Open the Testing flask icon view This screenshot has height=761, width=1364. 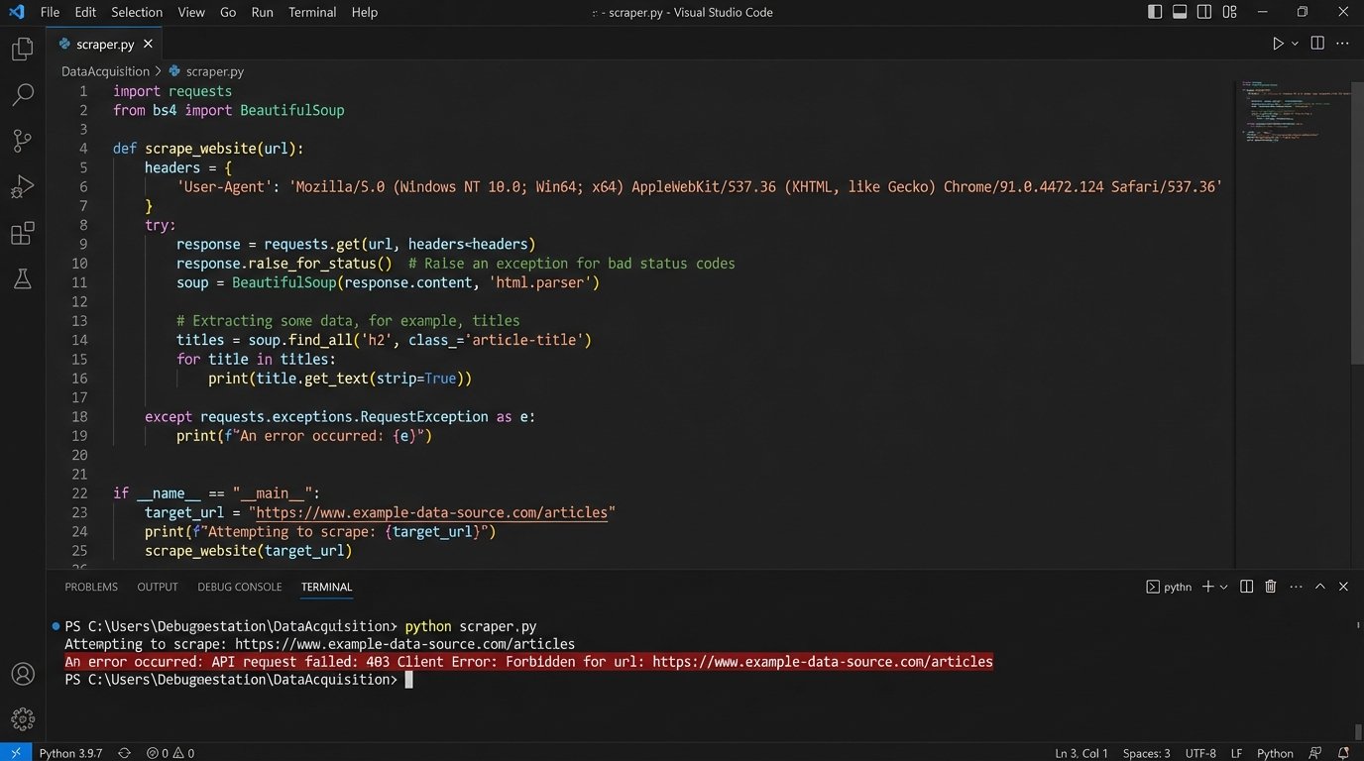(x=22, y=279)
